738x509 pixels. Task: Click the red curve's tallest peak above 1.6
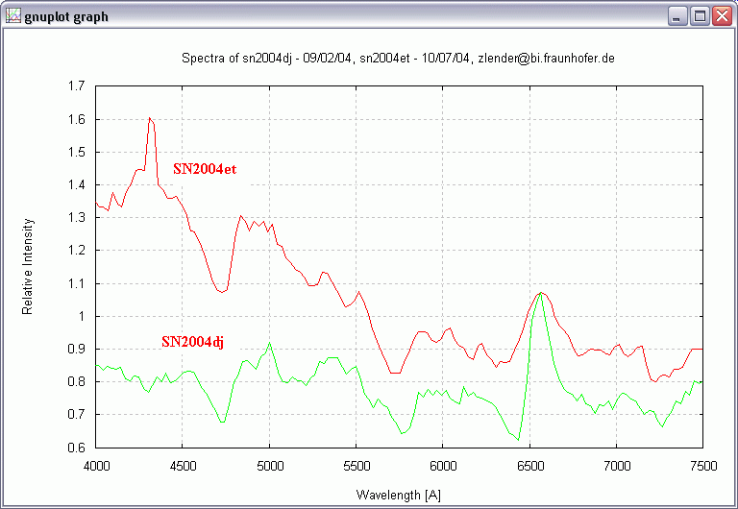150,118
